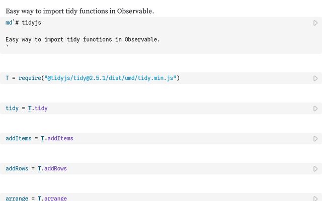Click the underlined T in T.tidy
This screenshot has width=322, height=201.
pyautogui.click(x=30, y=109)
